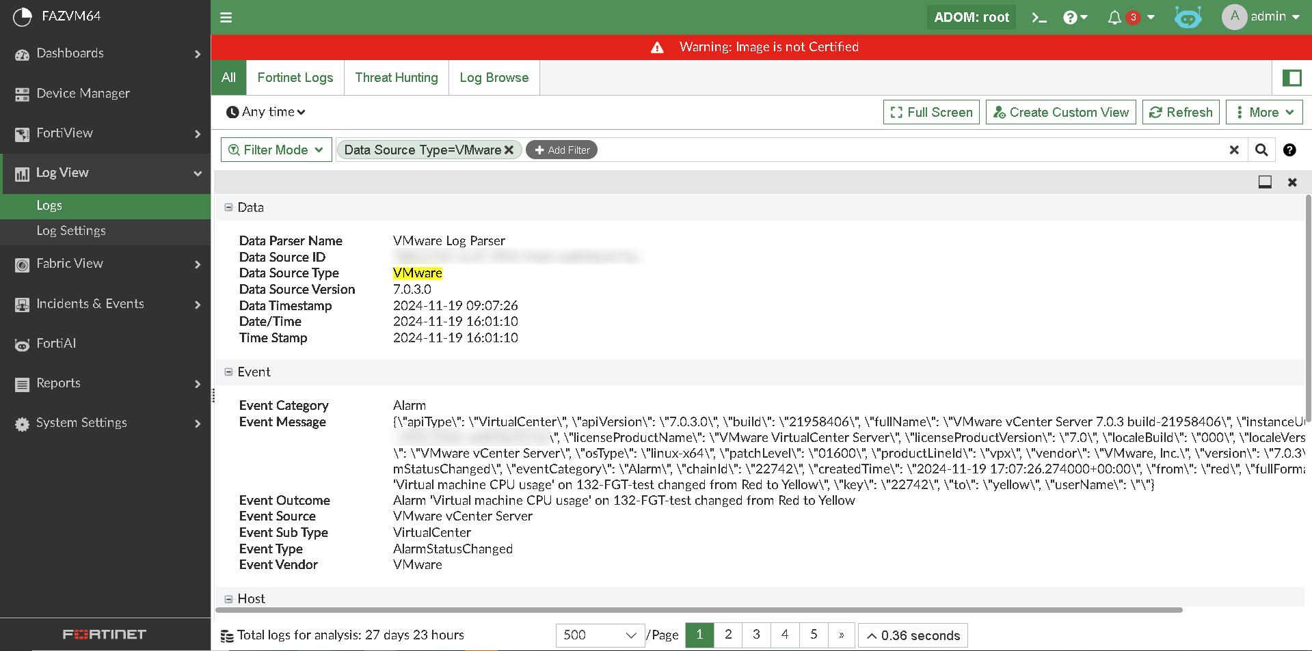
Task: Collapse the Event section
Action: tap(228, 372)
